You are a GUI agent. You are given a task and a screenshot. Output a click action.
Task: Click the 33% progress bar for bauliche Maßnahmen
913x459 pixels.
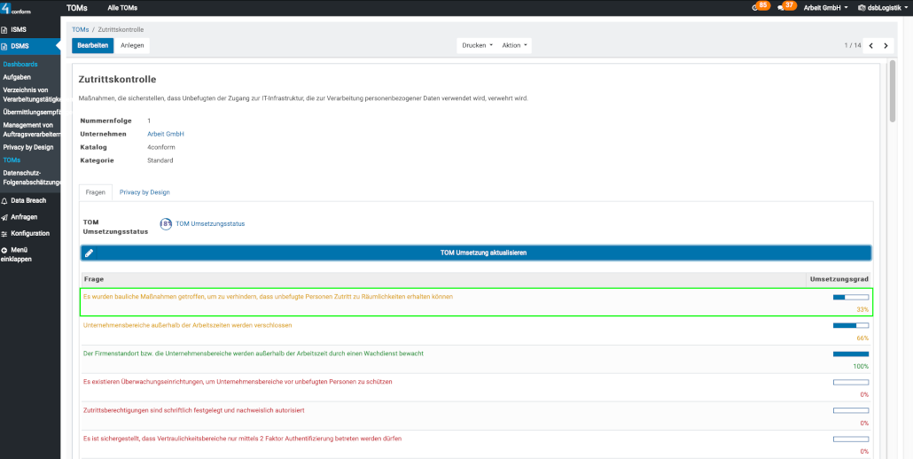coord(850,298)
